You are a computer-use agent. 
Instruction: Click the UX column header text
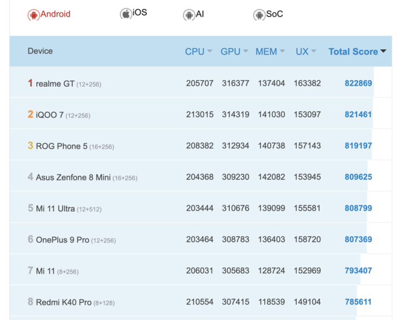[x=302, y=52]
